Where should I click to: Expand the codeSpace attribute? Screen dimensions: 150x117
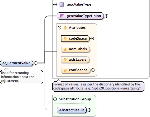[x=92, y=39]
